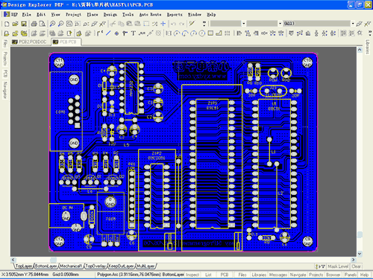Toggle the Navigator side panel
The image size is (373, 279).
[5, 90]
